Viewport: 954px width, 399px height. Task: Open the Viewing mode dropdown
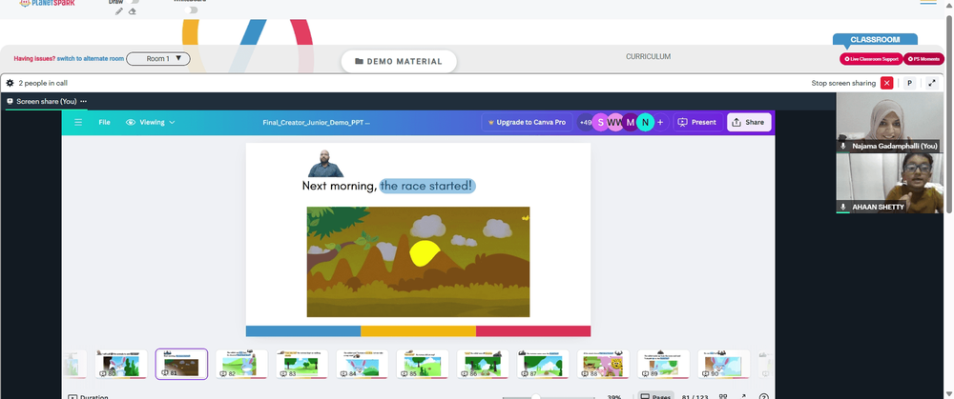click(x=151, y=122)
